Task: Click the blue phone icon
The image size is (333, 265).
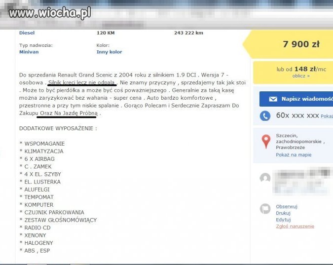Action: tap(265, 116)
